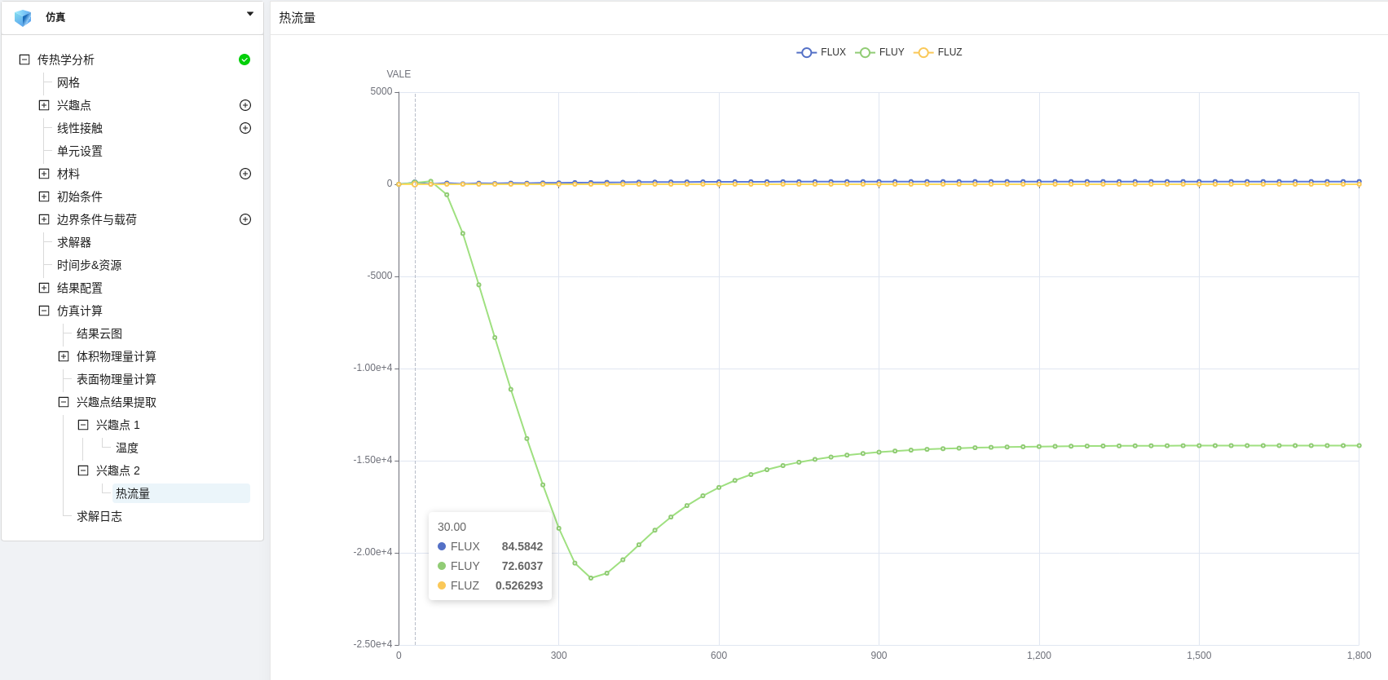Screen dimensions: 1388x680
Task: Click FLUZ value 0.526293 in tooltip
Action: [x=519, y=585]
